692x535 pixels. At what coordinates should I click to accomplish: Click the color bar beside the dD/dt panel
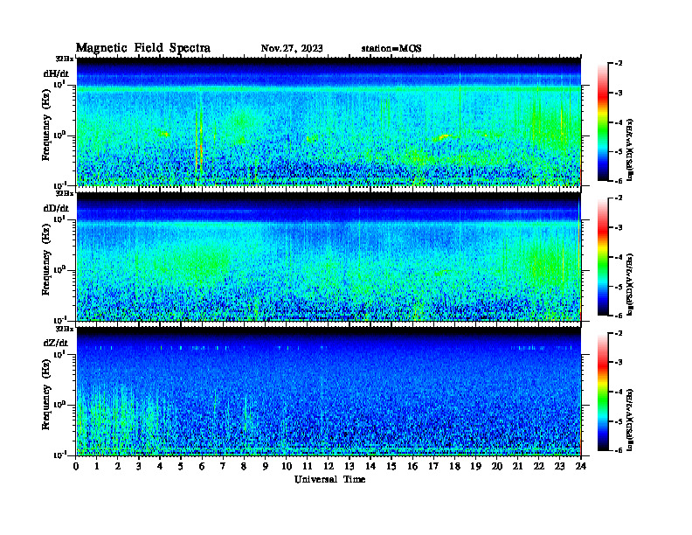pyautogui.click(x=603, y=257)
